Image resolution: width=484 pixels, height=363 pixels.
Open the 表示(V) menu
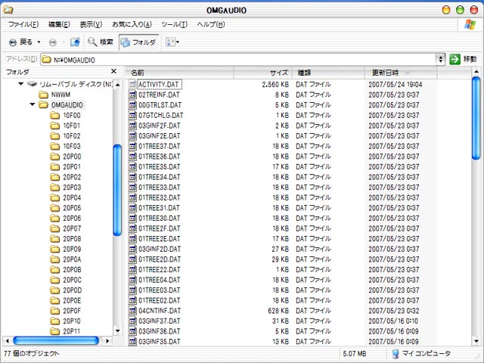pyautogui.click(x=91, y=24)
